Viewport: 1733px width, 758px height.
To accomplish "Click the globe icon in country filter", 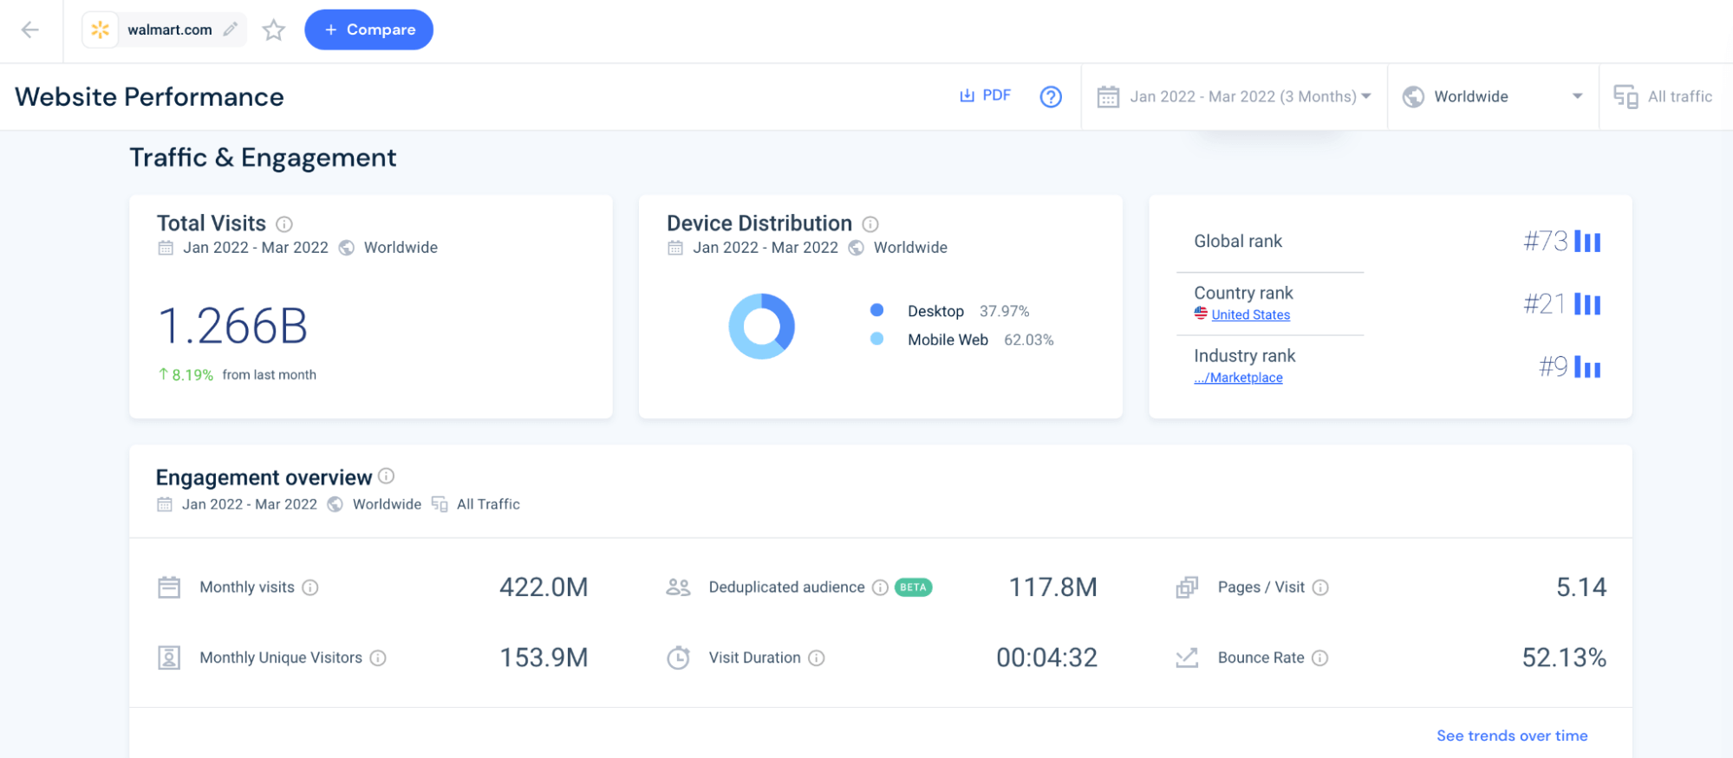I will tap(1413, 96).
